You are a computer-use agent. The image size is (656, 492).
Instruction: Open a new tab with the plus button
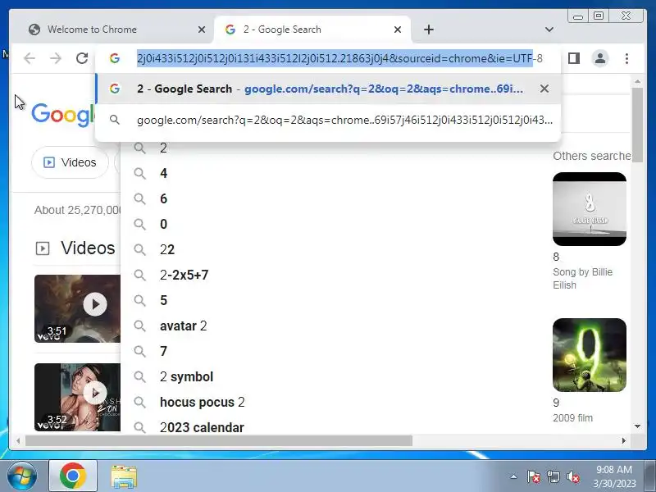pos(429,30)
